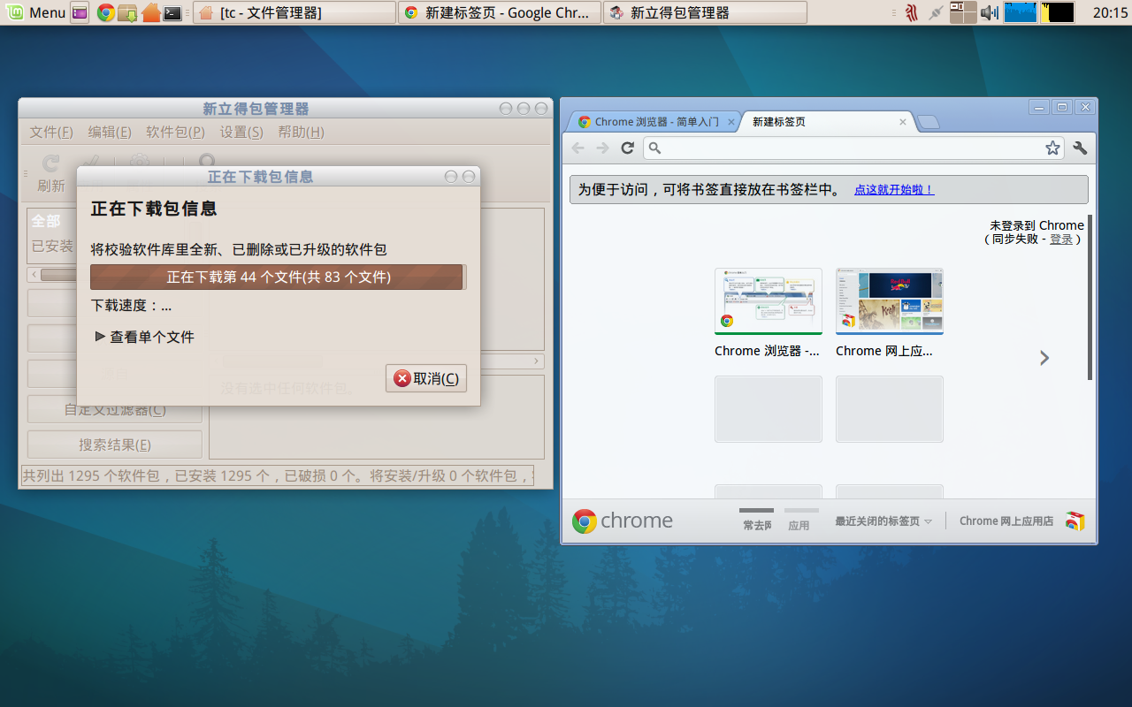Open the 帮助(H) menu in Synaptic
Viewport: 1132px width, 707px height.
click(301, 132)
